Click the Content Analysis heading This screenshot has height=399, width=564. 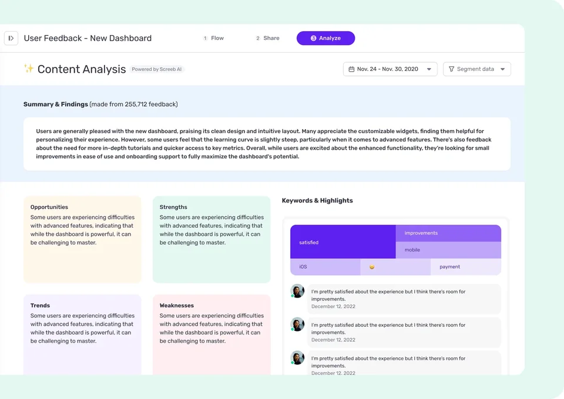point(82,69)
